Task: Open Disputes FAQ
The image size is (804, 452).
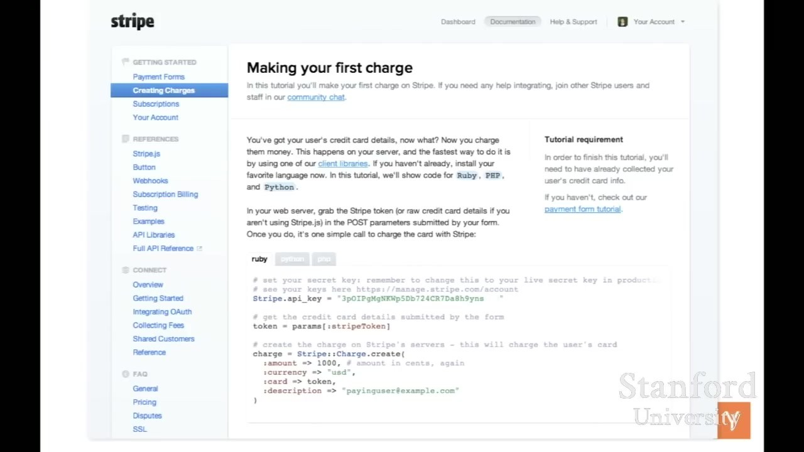Action: coord(147,416)
